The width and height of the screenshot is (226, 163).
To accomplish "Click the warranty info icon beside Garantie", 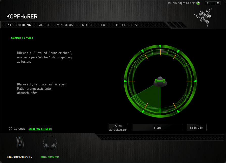I will 11,129.
